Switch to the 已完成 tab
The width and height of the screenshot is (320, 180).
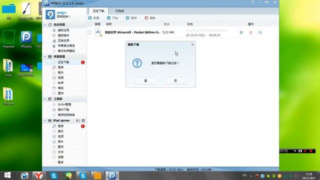pyautogui.click(x=119, y=11)
